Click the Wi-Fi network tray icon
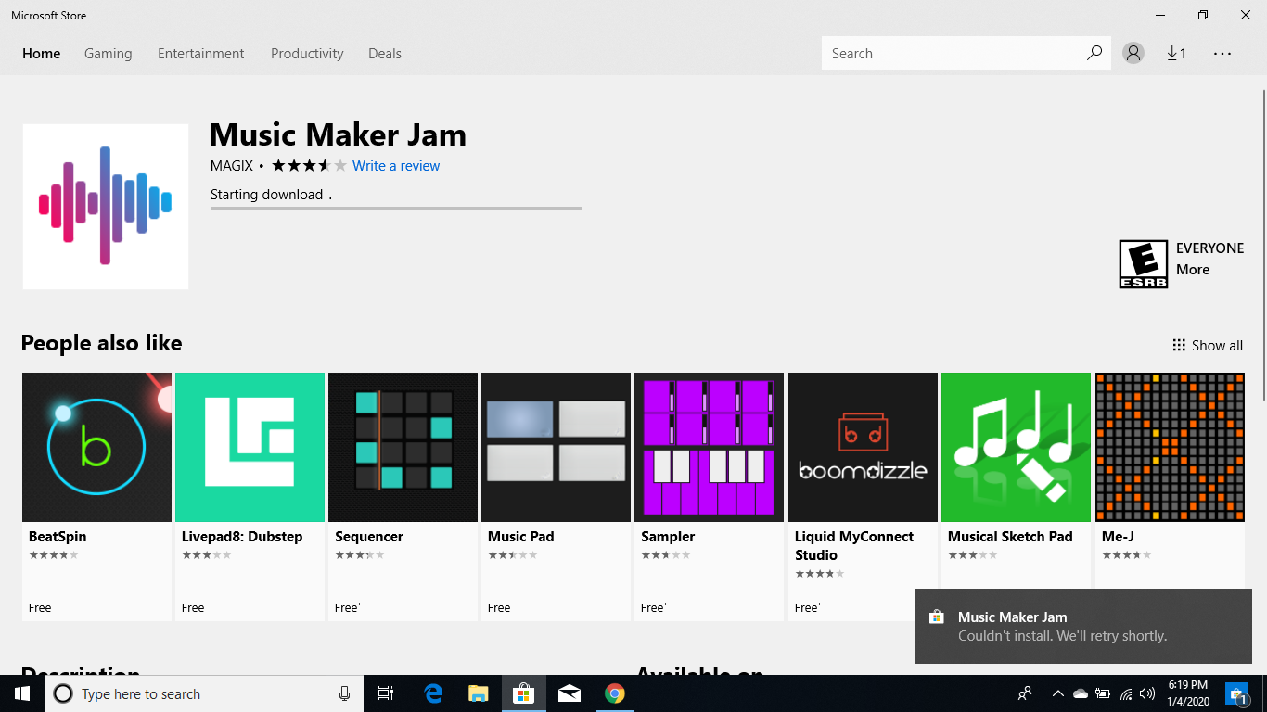1267x712 pixels. (x=1126, y=693)
